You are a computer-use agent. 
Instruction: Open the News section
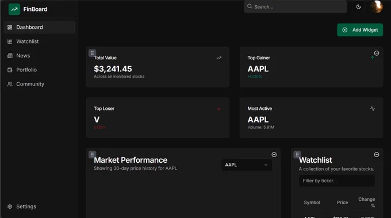(40, 56)
